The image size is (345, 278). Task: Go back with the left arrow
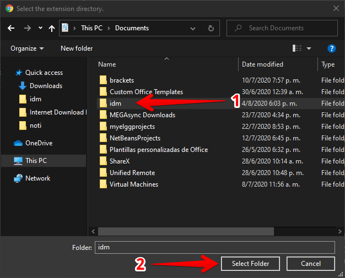pos(11,28)
